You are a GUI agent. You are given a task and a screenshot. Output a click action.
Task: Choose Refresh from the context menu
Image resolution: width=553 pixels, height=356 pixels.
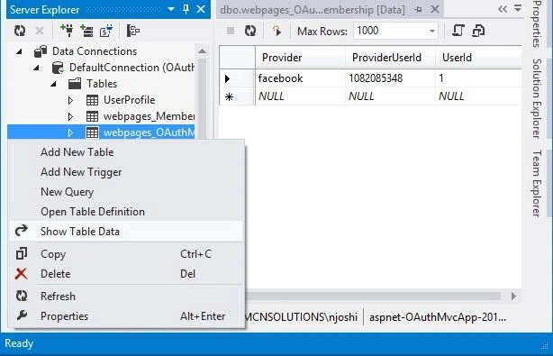click(126, 296)
